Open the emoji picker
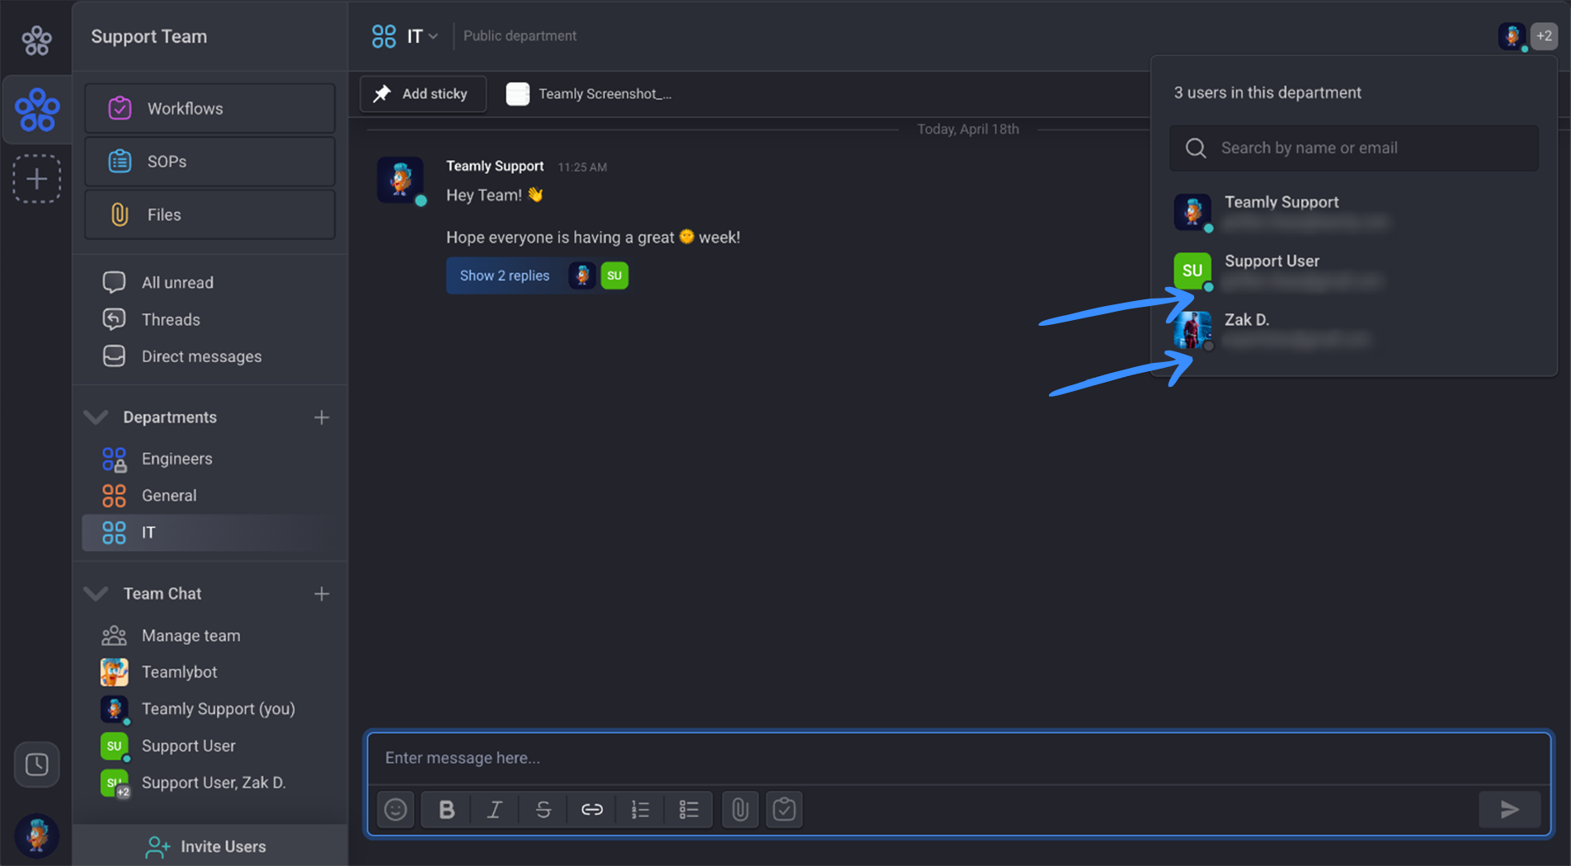The image size is (1571, 866). click(x=396, y=810)
